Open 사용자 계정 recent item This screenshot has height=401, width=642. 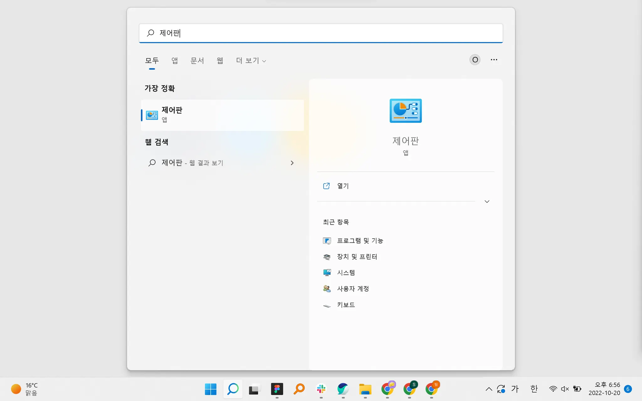[353, 289]
